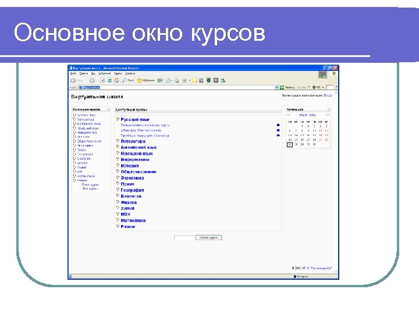Viewport: 419px width, 314px height.
Task: Open the Пробные планы для 10 класса course
Action: 145,135
